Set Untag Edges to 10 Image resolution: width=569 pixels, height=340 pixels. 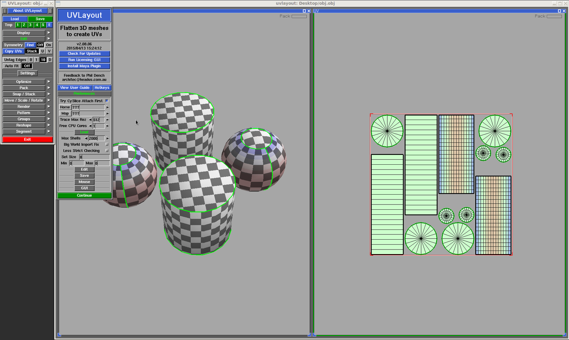[x=43, y=60]
